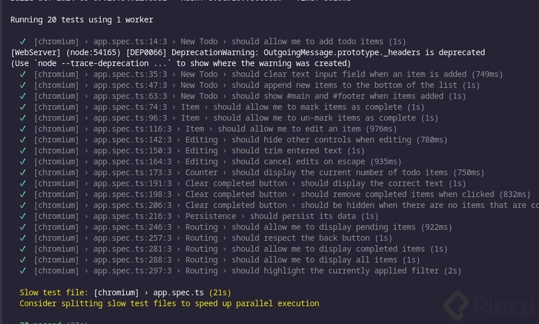Click the "Slow test file:" yellow label
Screen dimensions: 539x324
(54, 292)
